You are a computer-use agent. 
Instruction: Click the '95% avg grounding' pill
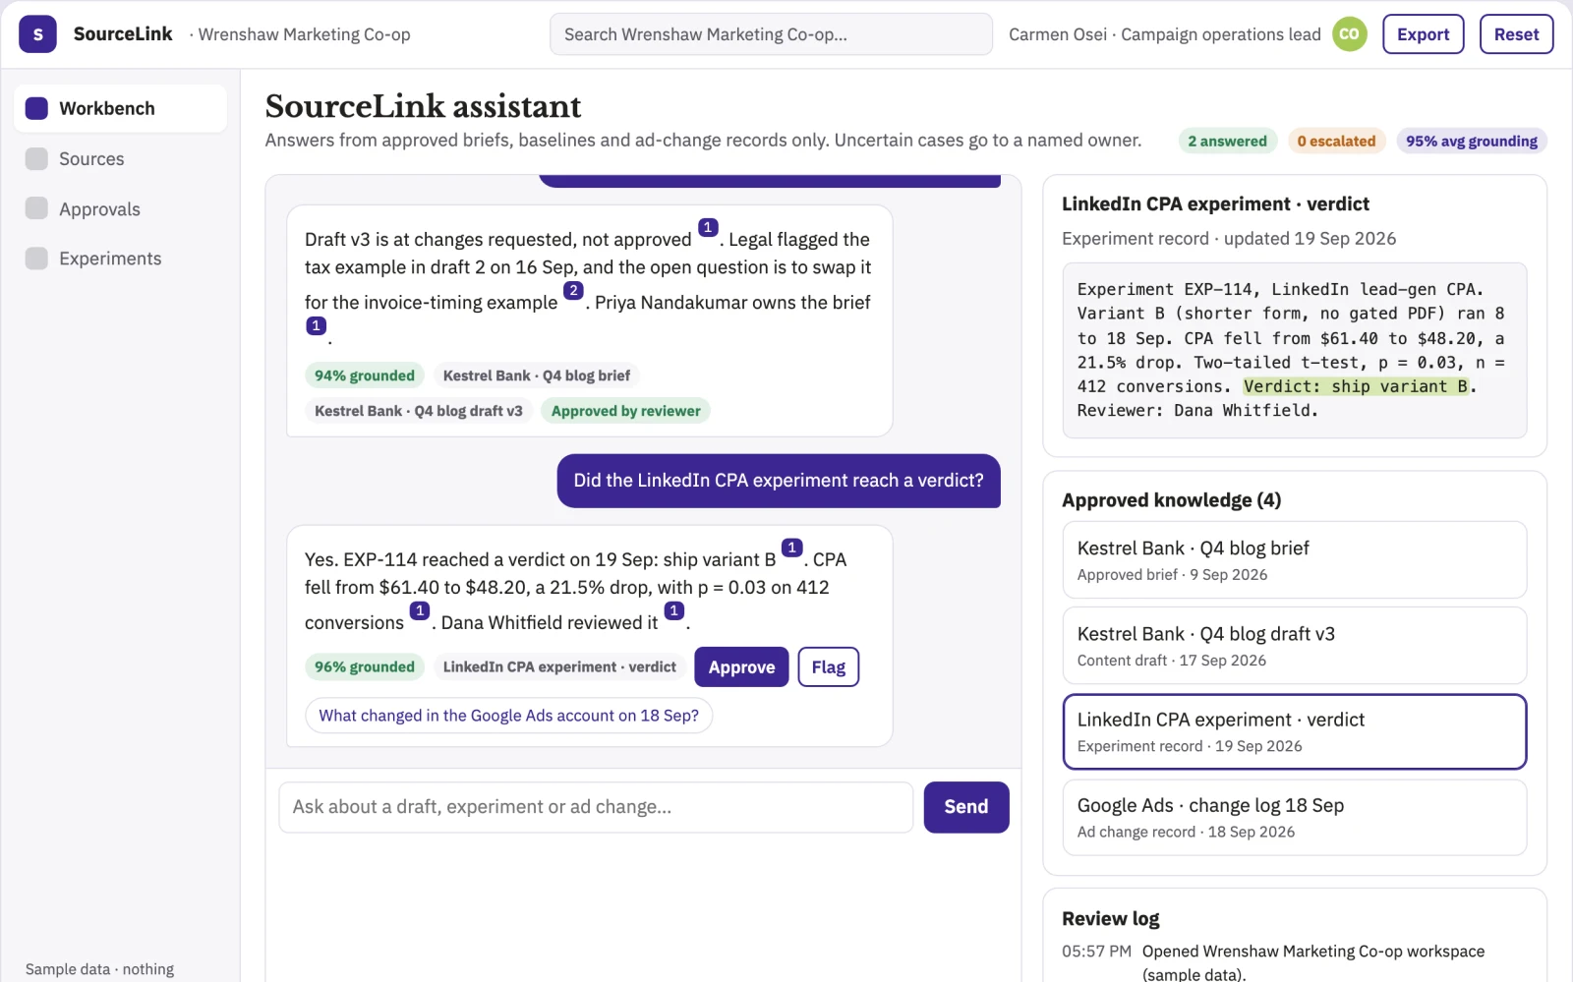coord(1472,141)
